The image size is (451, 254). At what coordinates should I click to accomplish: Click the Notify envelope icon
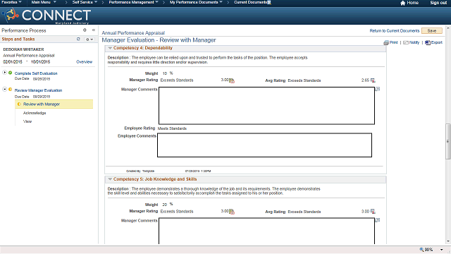point(406,42)
